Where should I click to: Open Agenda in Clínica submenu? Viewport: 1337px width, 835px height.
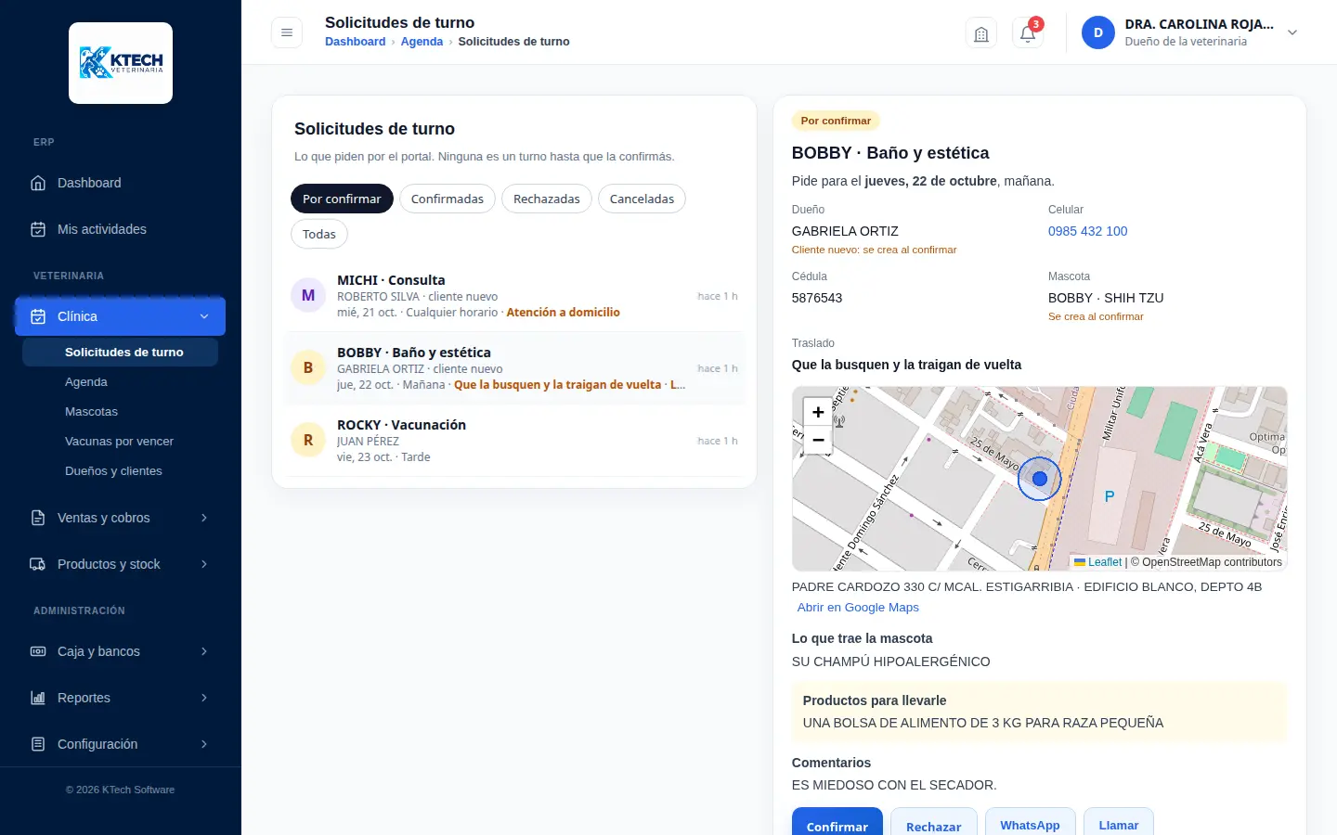click(121, 381)
